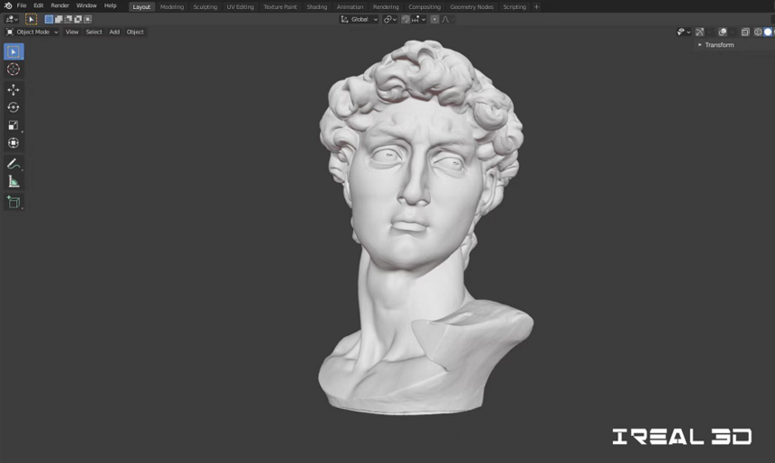This screenshot has height=463, width=775.
Task: Switch to the Animation workspace tab
Action: click(x=350, y=7)
